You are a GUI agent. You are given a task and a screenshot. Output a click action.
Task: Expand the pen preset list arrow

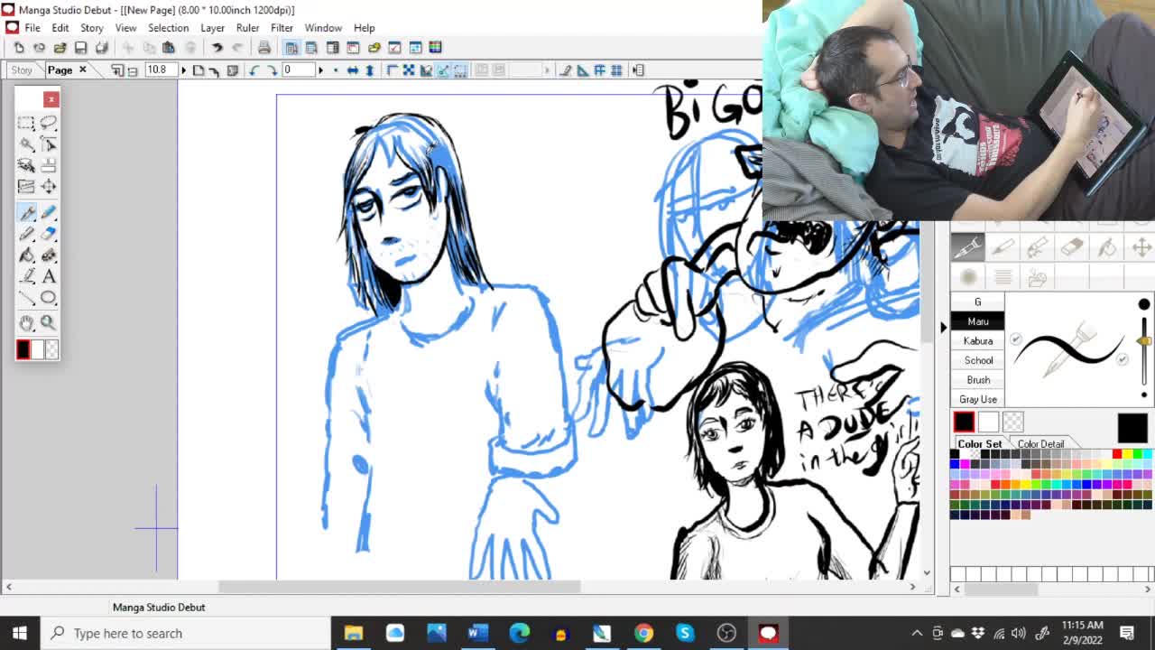click(943, 327)
